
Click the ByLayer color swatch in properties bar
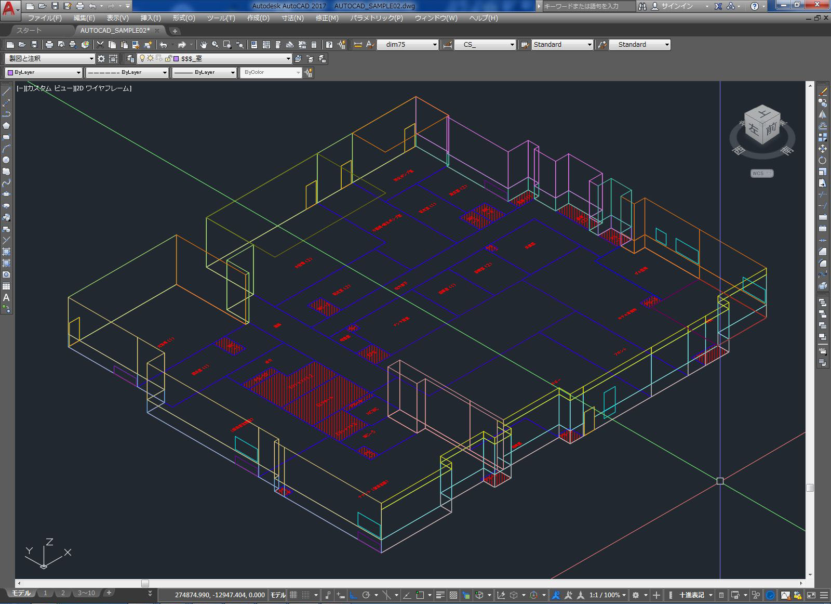point(11,73)
